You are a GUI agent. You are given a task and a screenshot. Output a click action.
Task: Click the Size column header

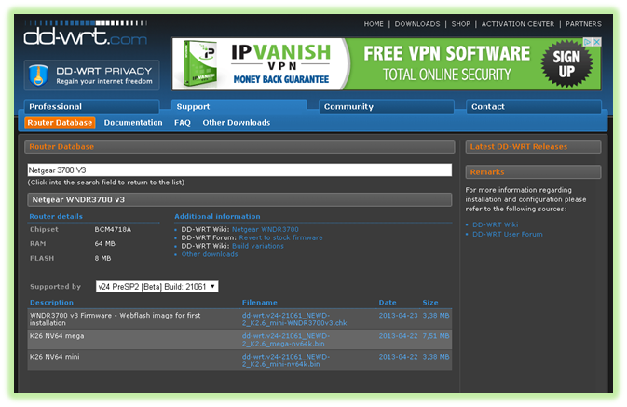[430, 303]
